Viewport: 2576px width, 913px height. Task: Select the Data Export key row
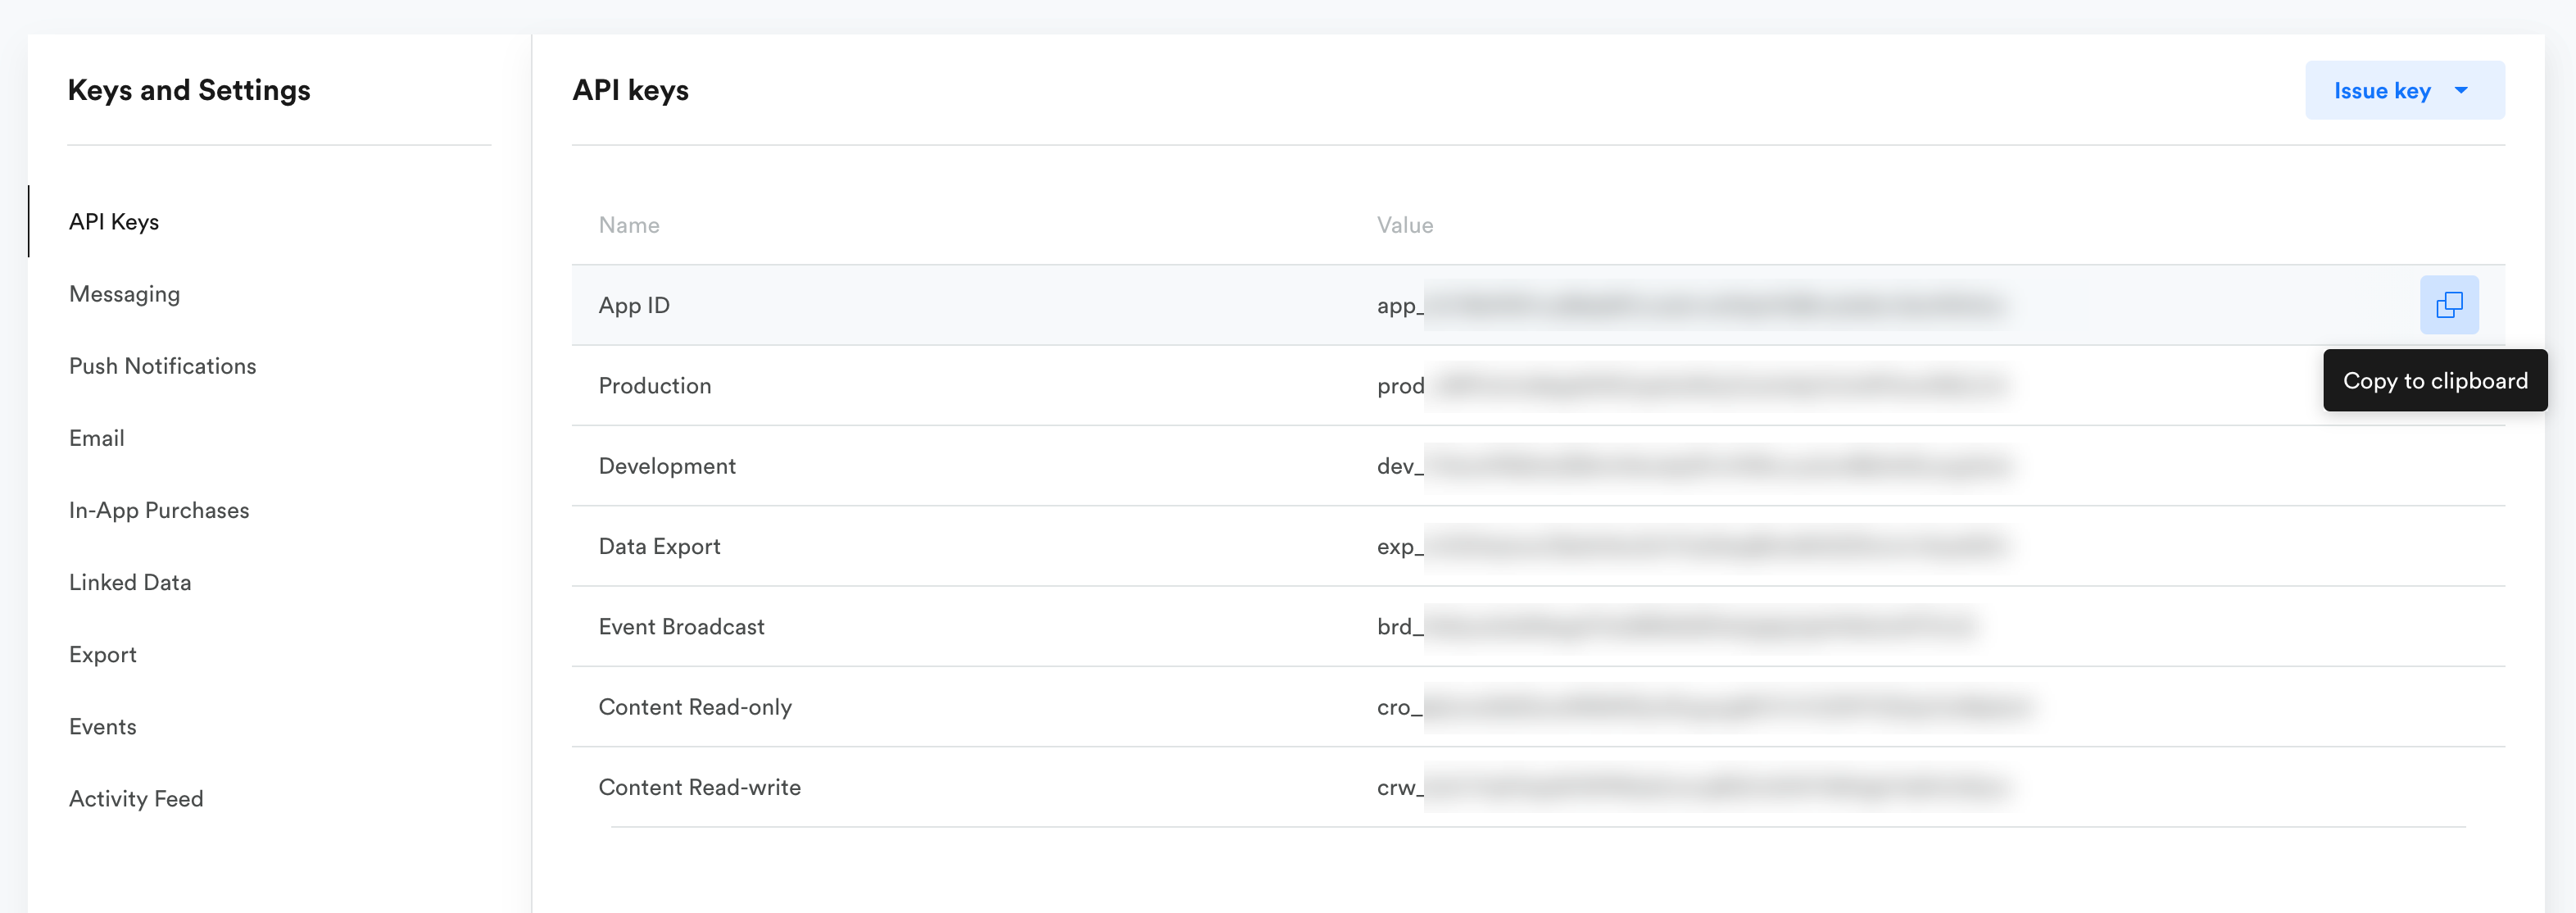(x=659, y=546)
